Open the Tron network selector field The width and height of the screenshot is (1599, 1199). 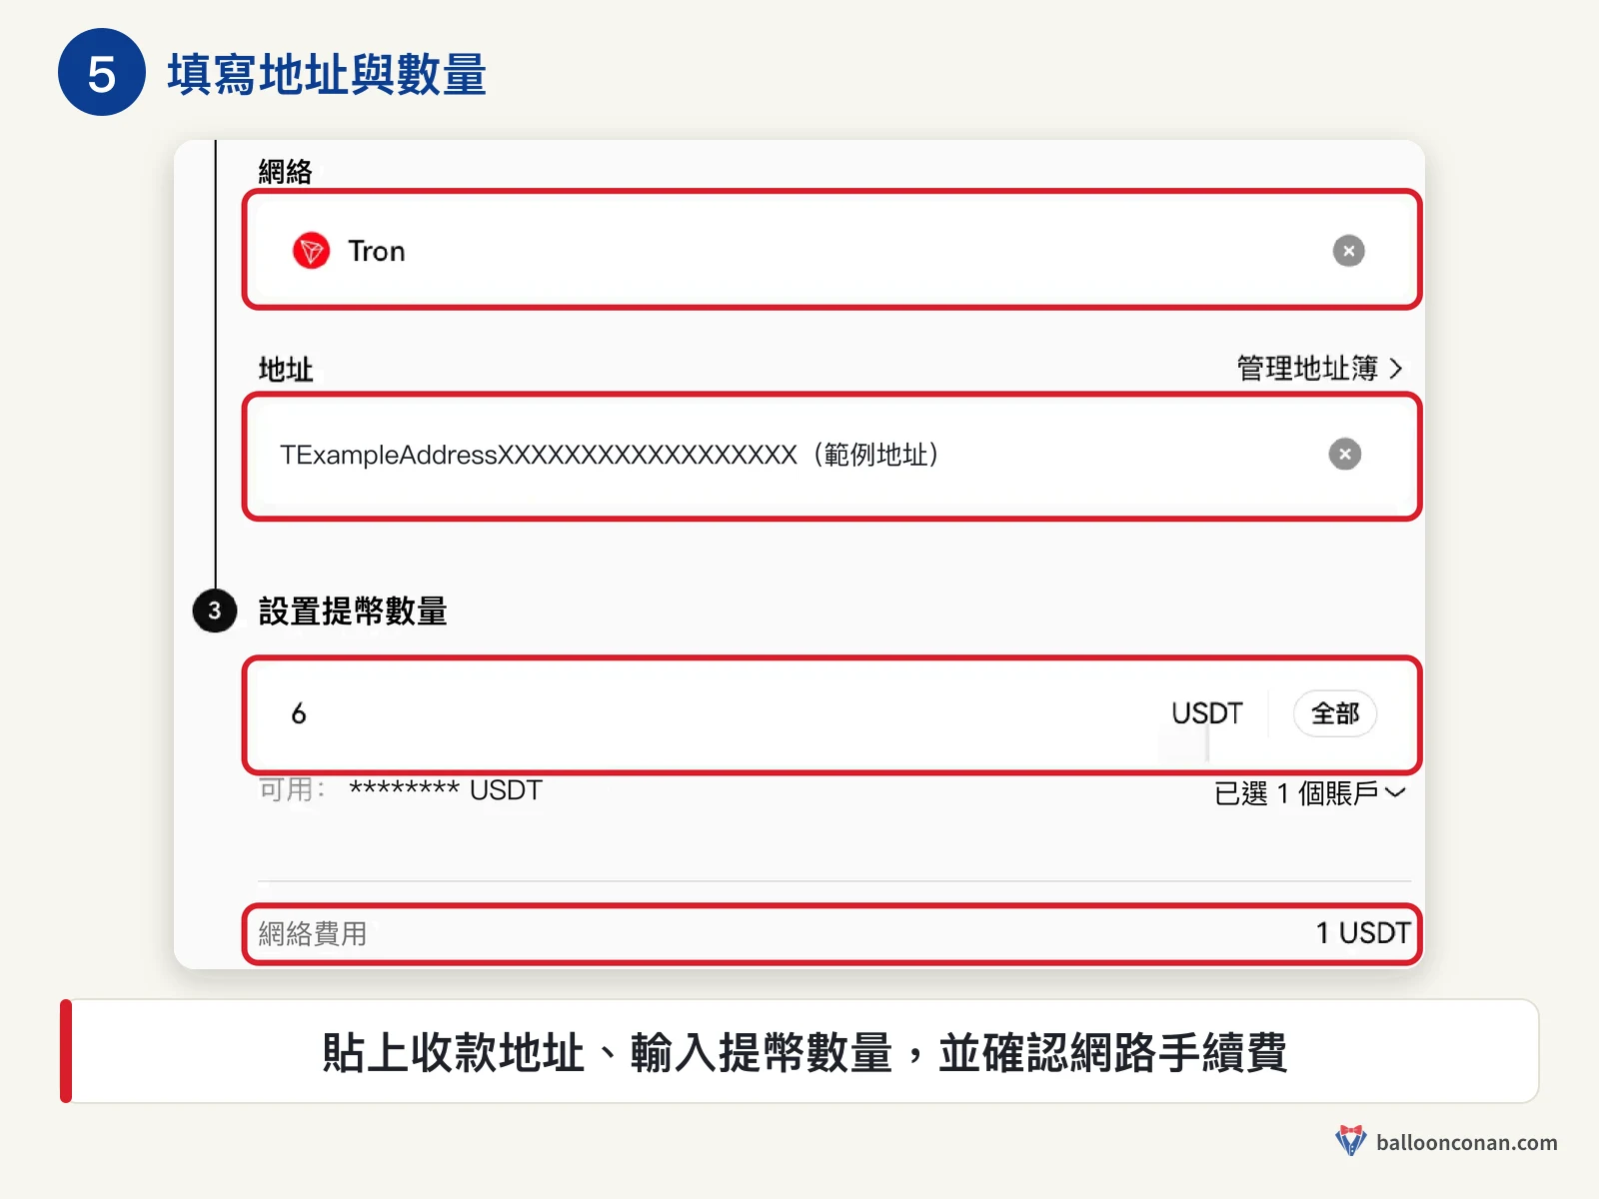click(x=831, y=250)
